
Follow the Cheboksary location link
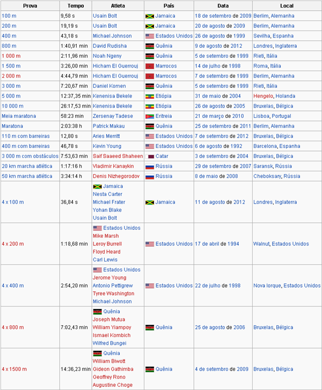[x=267, y=176]
